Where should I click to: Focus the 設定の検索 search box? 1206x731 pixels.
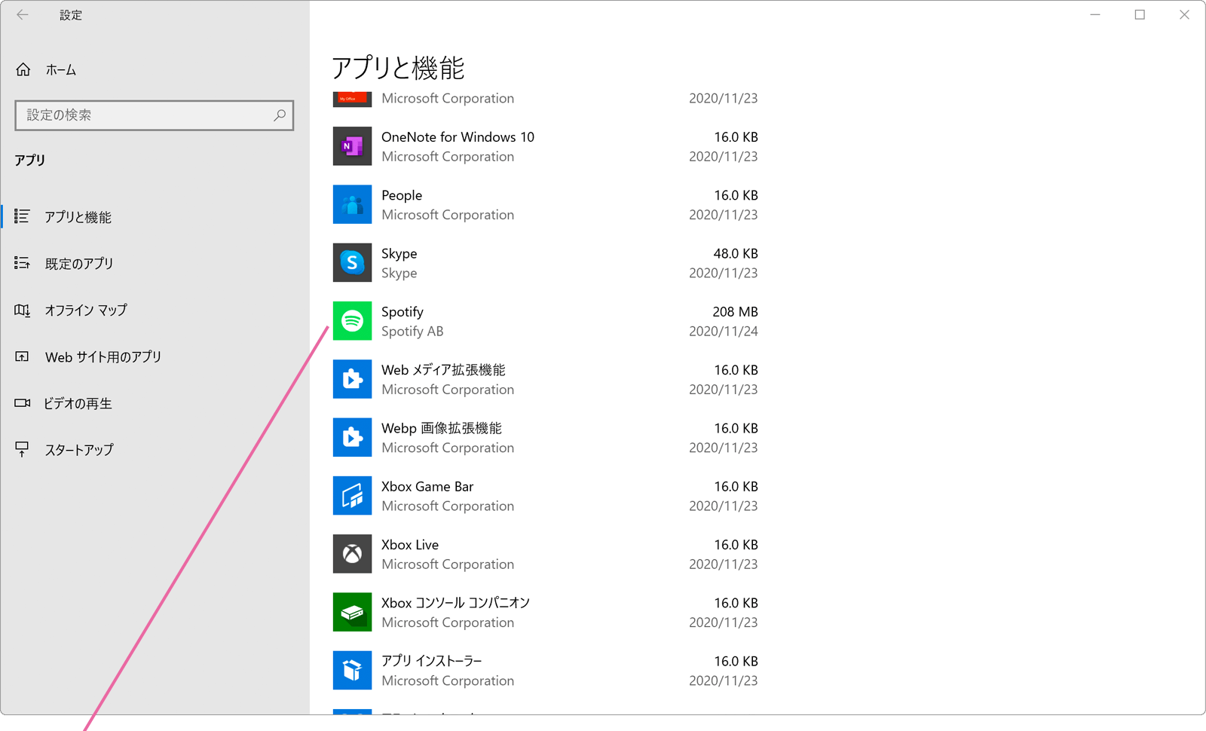click(x=155, y=115)
